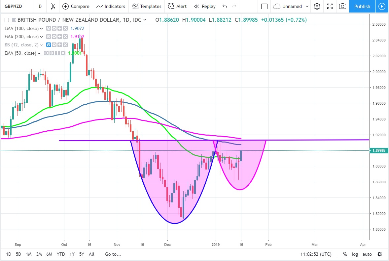The image size is (389, 261).
Task: Take a chart snapshot with camera icon
Action: (x=343, y=6)
